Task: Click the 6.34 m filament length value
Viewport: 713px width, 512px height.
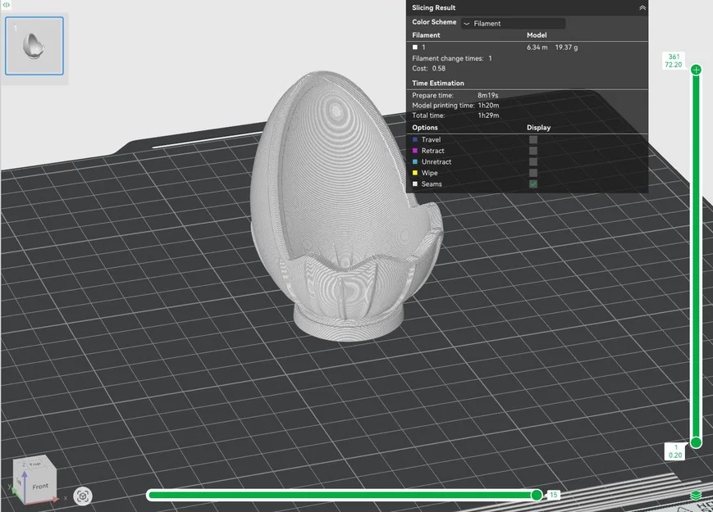Action: [x=537, y=48]
